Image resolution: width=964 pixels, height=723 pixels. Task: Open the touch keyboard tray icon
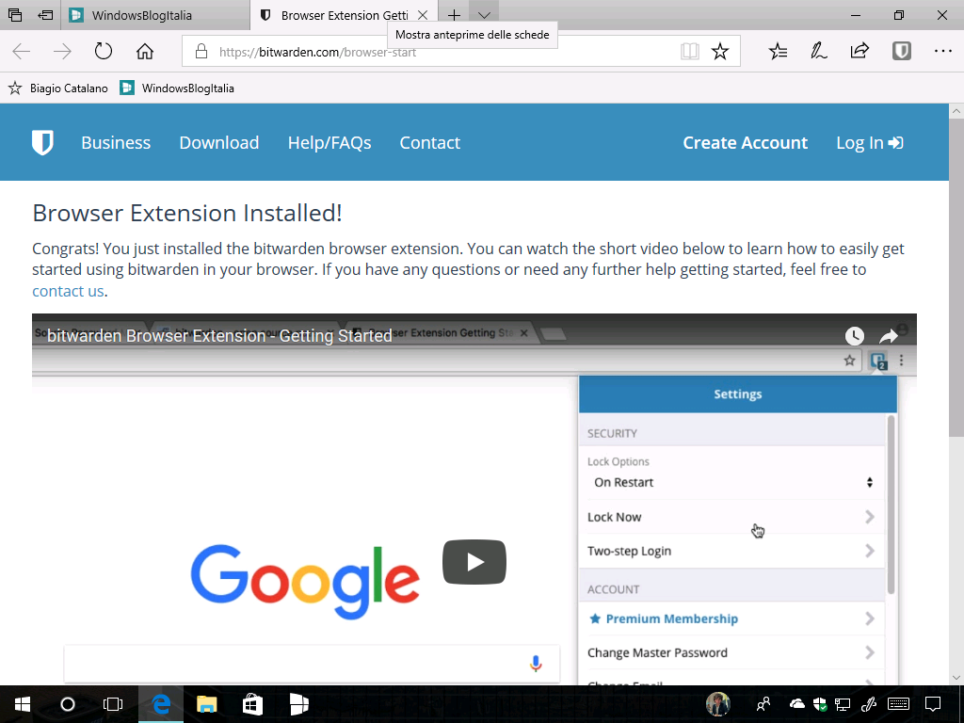coord(899,704)
